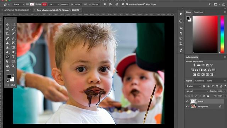Toggle lock all padlock

[x=208, y=96]
